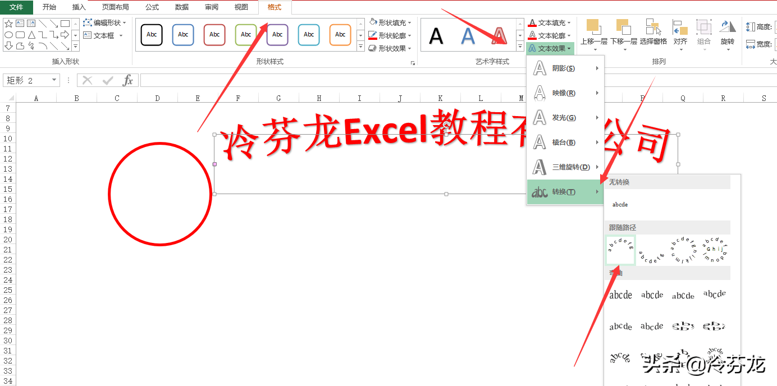777x386 pixels.
Task: Open Glow (发光) submenu
Action: (x=565, y=118)
